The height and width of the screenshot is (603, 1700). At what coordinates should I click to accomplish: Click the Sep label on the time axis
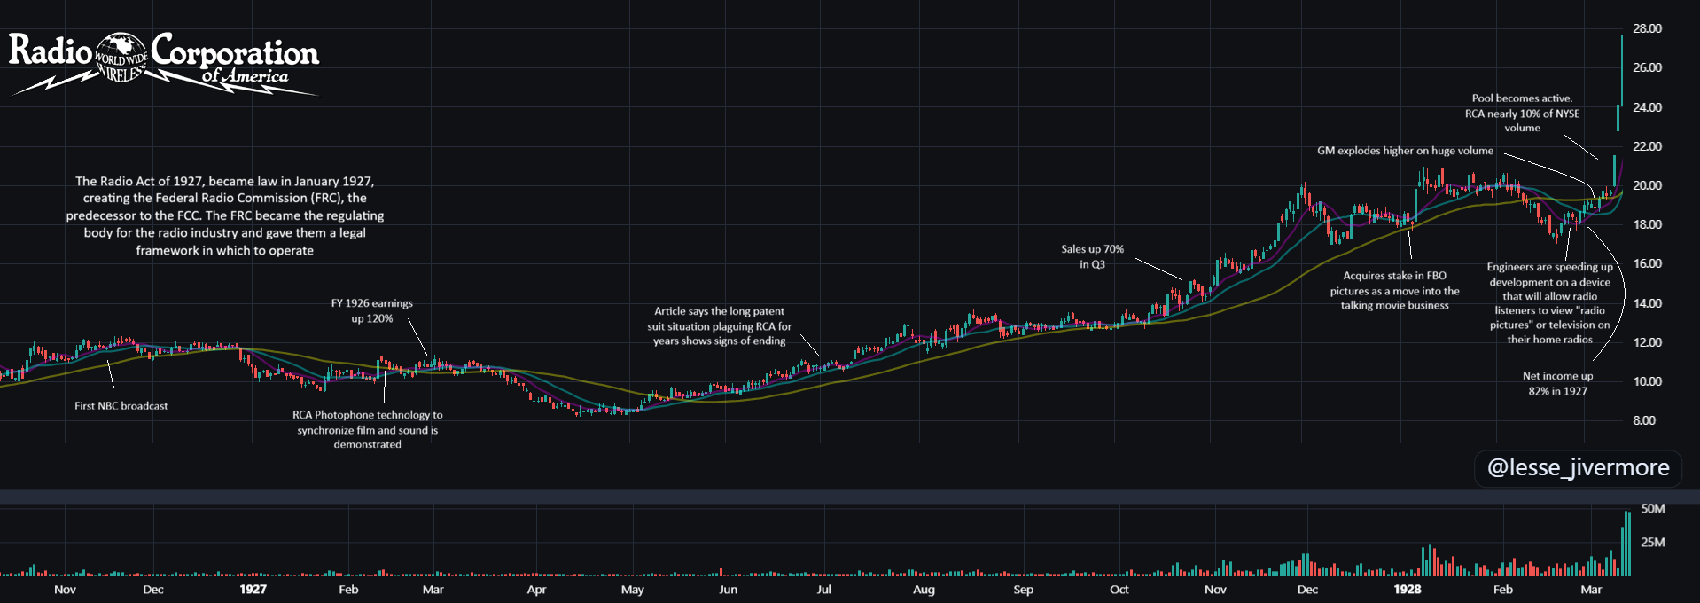[x=1024, y=590]
